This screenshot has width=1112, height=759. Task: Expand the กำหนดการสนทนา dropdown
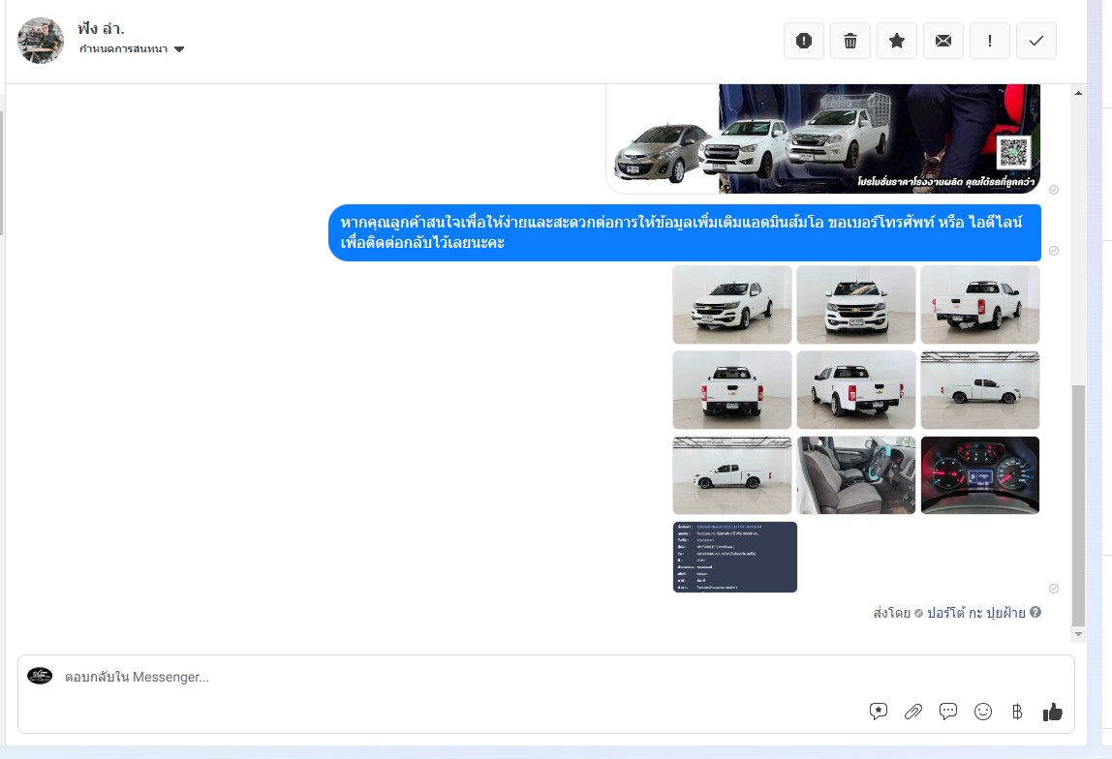coord(124,49)
